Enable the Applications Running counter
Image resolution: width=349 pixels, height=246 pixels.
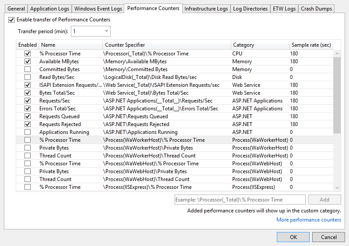tap(28, 132)
